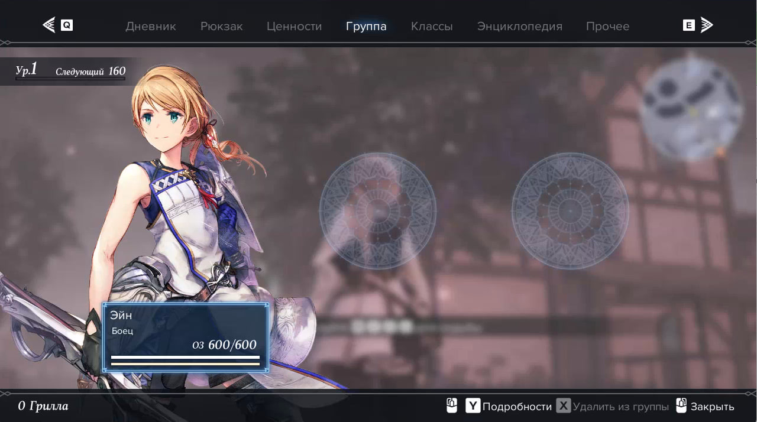Open the Энциклопедия tab
757x422 pixels.
[519, 27]
